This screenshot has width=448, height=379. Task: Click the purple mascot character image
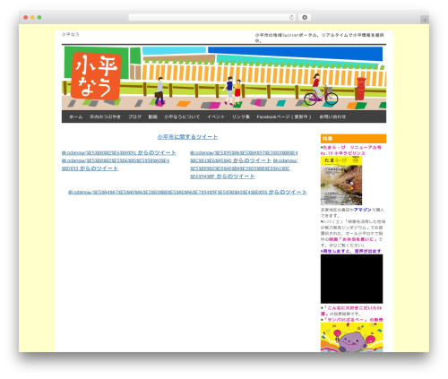[351, 337]
